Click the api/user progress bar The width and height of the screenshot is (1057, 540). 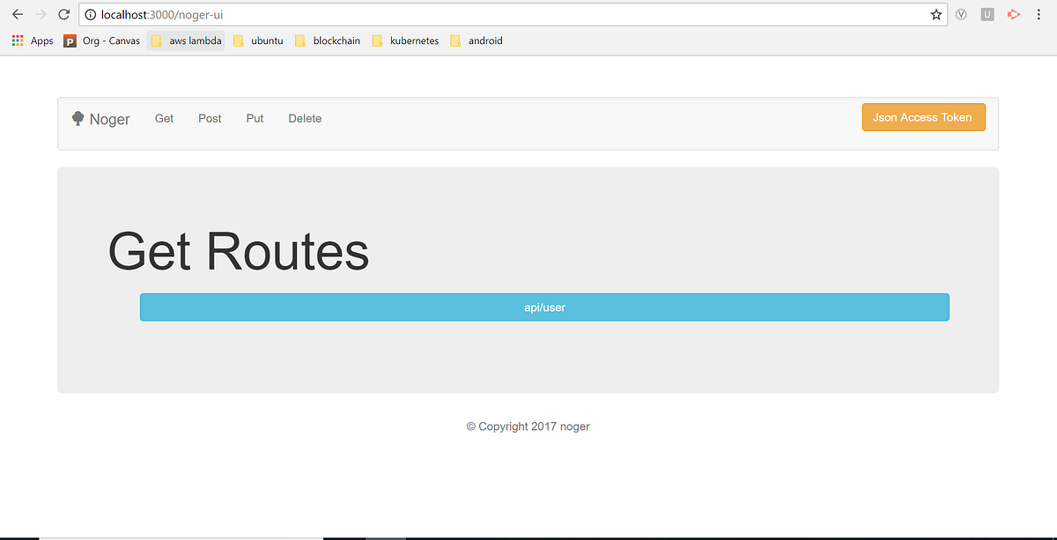pos(544,307)
